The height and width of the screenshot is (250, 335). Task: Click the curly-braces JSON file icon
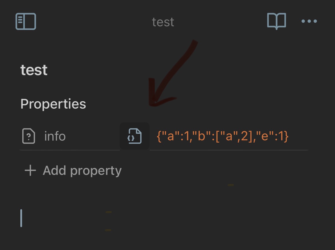pyautogui.click(x=135, y=136)
